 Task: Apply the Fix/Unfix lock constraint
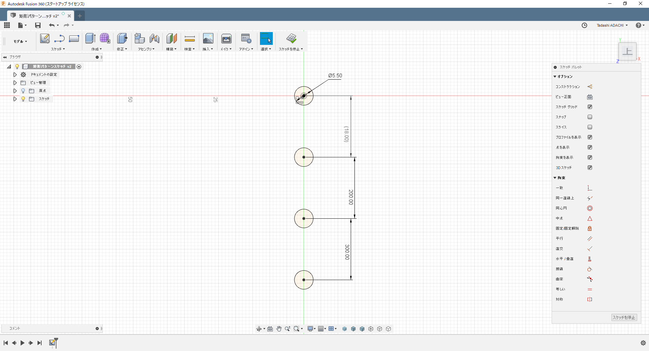click(x=590, y=228)
